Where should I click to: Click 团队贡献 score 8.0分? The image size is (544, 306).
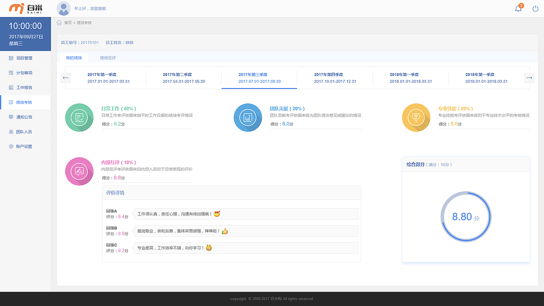288,124
